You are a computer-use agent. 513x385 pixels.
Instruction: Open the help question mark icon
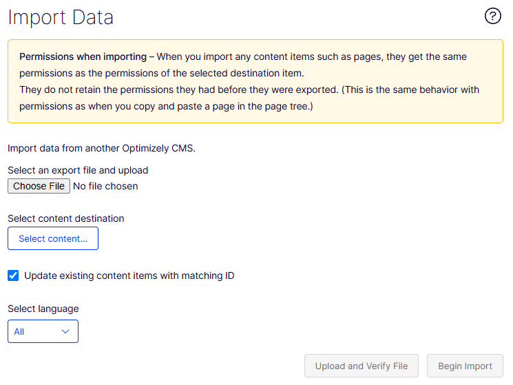493,17
